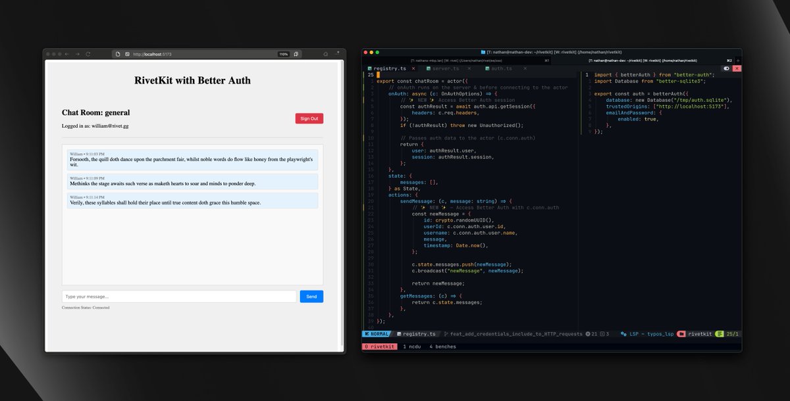Viewport: 790px width, 401px height.
Task: Focus the 'Type your message...' field
Action: [x=179, y=296]
